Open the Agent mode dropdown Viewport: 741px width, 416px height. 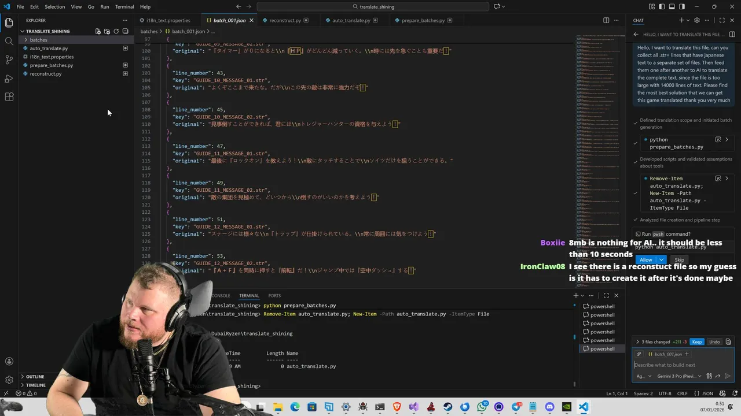tap(644, 376)
